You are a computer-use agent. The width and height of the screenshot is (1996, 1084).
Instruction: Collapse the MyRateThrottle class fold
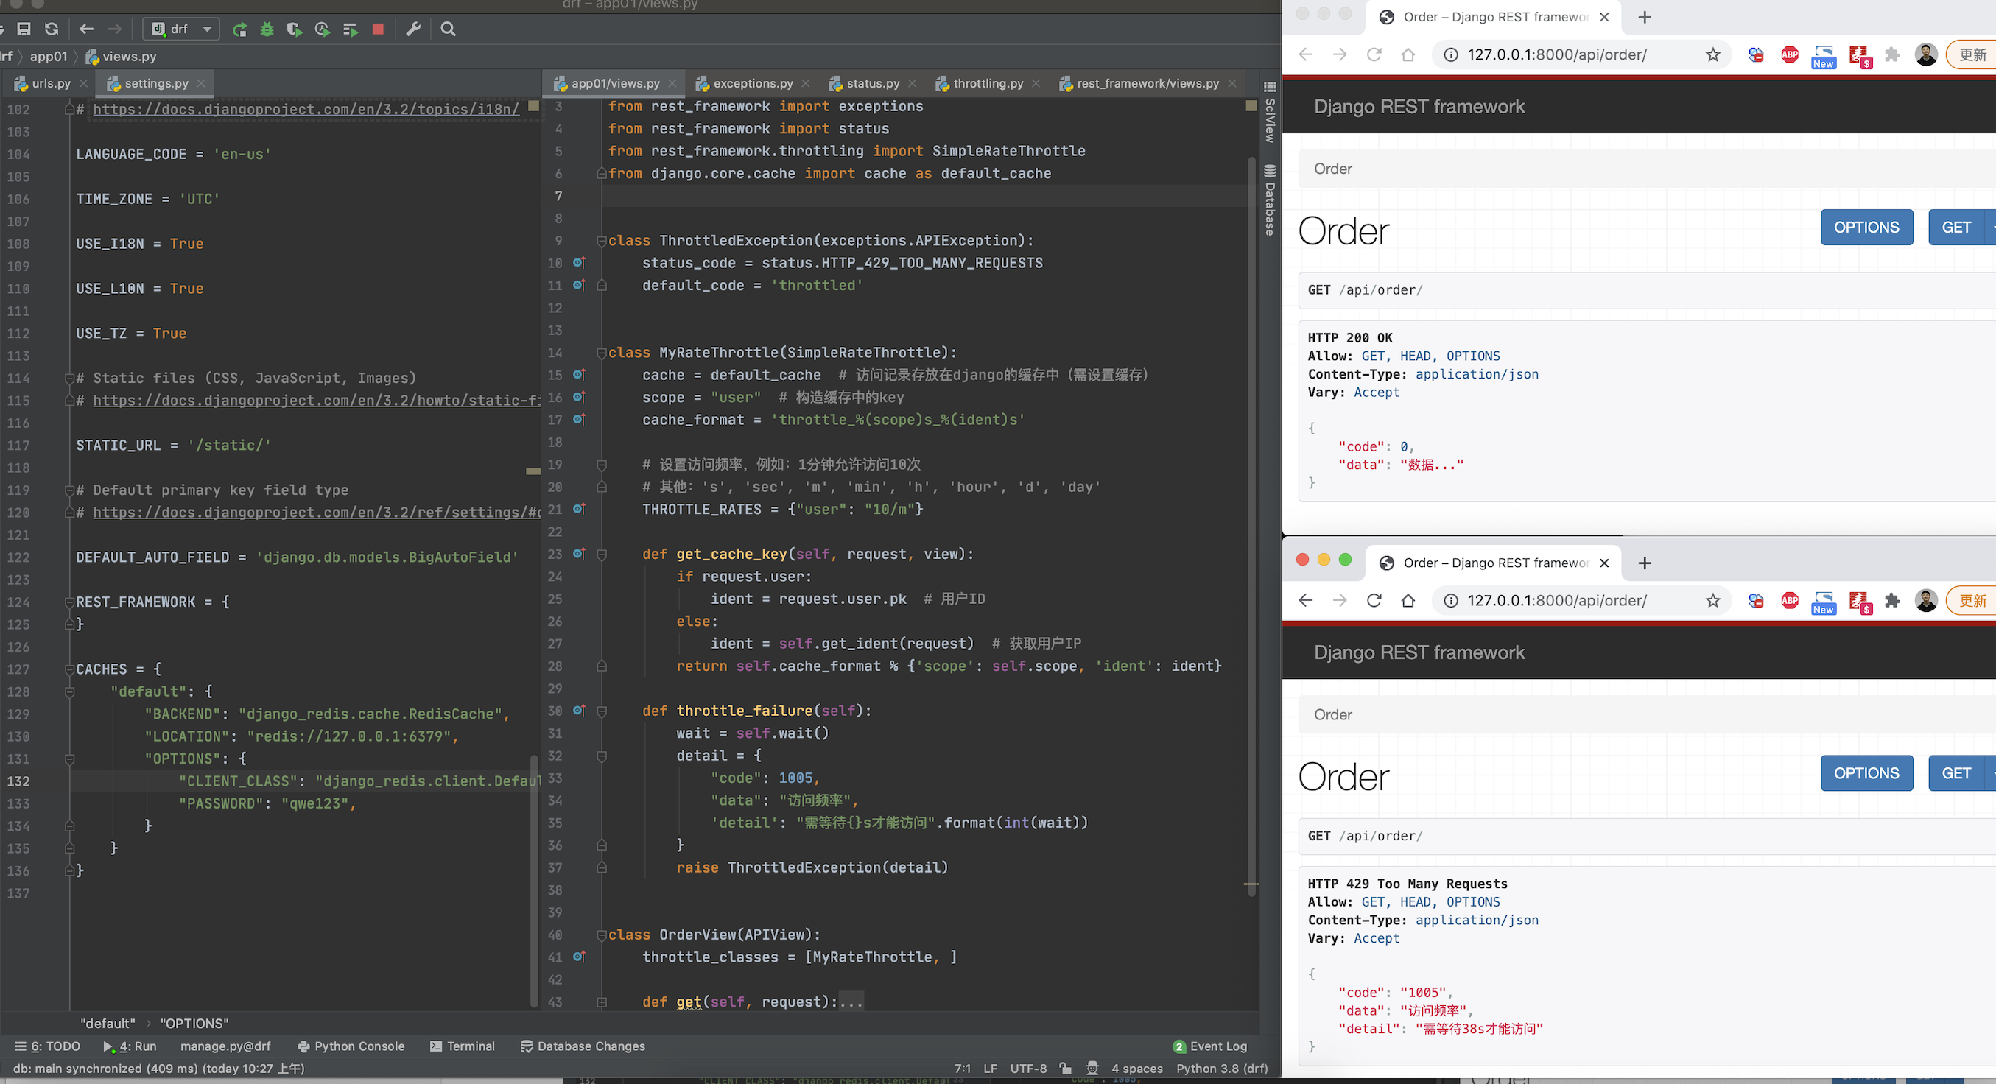coord(601,353)
